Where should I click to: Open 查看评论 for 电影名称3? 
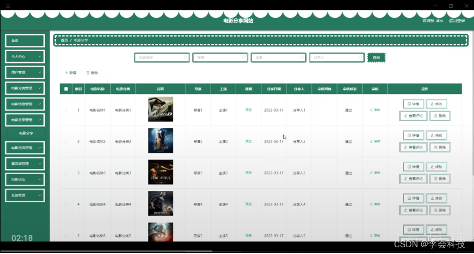tap(413, 178)
